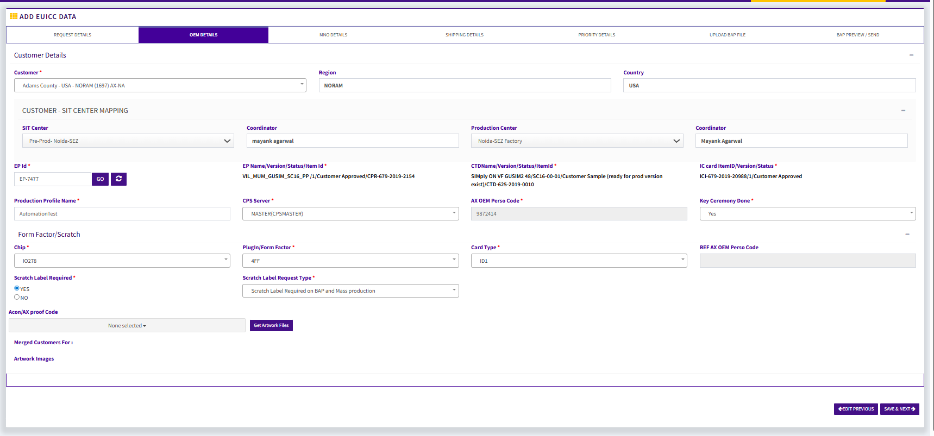Image resolution: width=934 pixels, height=436 pixels.
Task: Select YES for Scratch Label Required
Action: pos(17,288)
